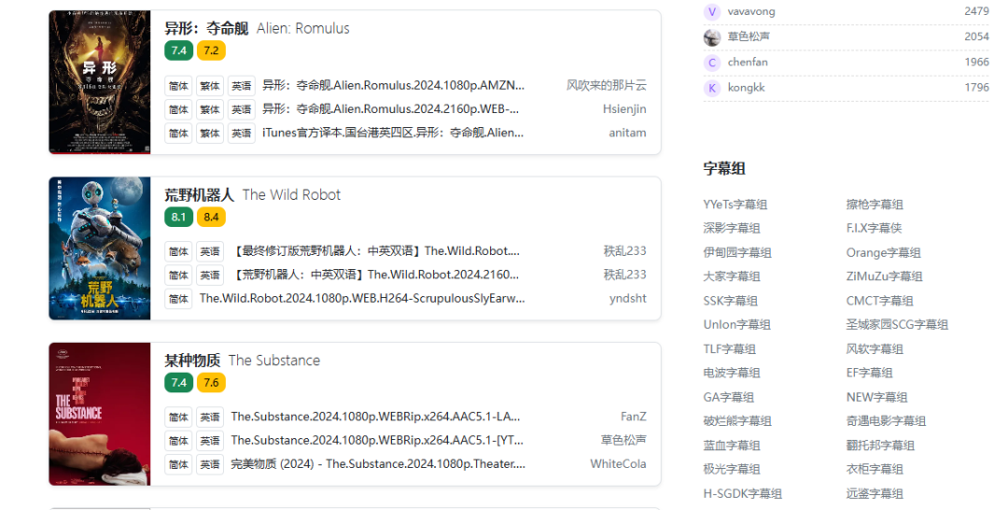This screenshot has width=1008, height=510.
Task: Open 伊甸园字幕组 link
Action: pyautogui.click(x=737, y=253)
